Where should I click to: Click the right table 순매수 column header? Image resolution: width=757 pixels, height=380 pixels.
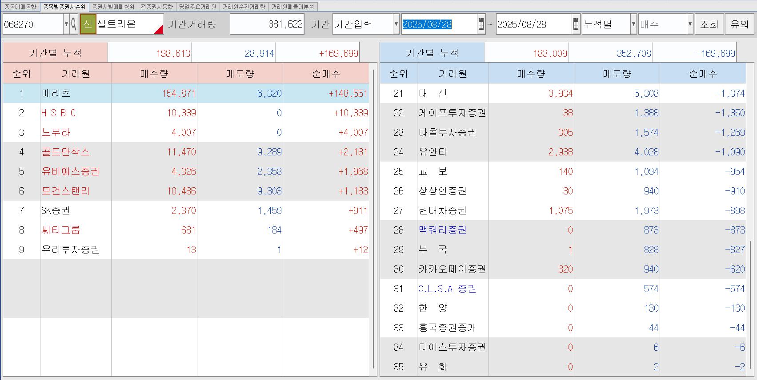[x=703, y=74]
